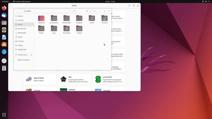Click the Home path bar
The image size is (212, 119).
45,11
